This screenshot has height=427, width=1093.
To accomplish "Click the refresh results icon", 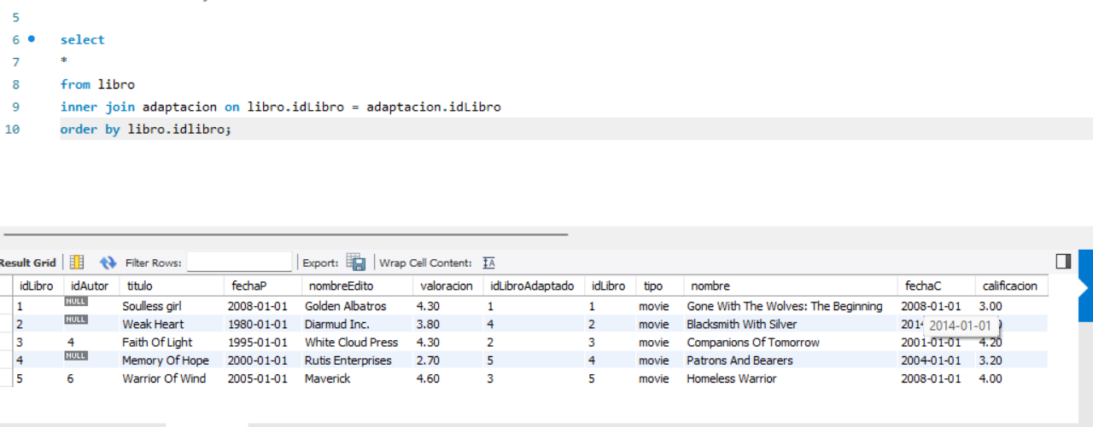I will [x=108, y=263].
